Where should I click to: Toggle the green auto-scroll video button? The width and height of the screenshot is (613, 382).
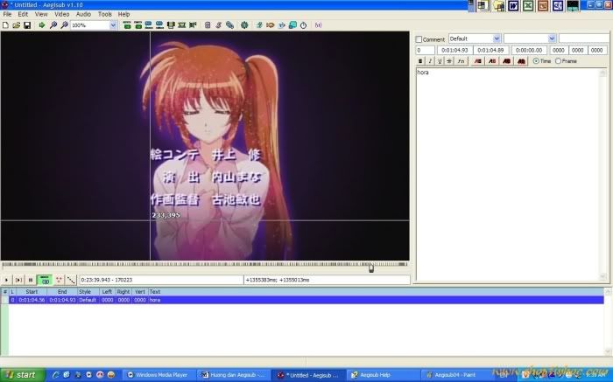45,280
